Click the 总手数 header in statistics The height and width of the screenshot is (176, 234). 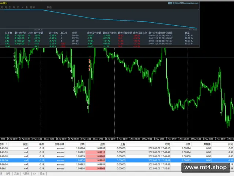(x=8, y=33)
